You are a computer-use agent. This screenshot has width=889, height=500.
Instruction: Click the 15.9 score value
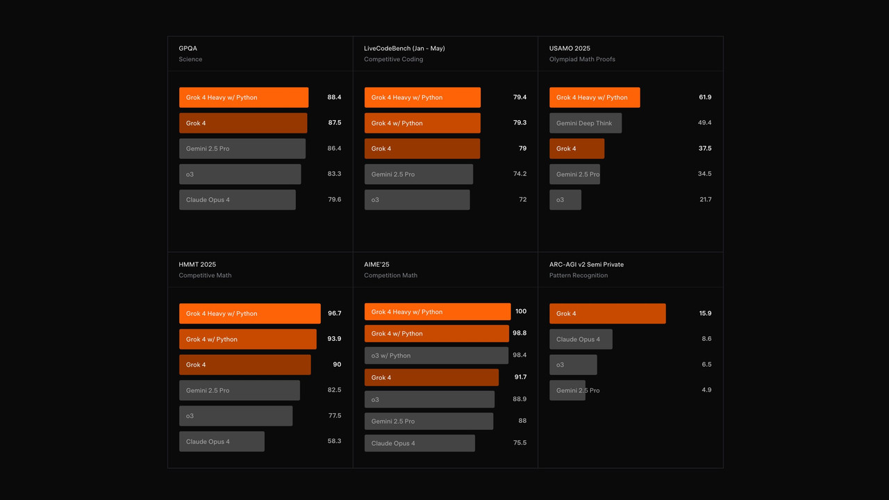coord(705,314)
